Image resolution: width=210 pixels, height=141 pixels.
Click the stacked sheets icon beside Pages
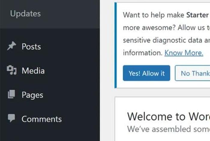click(11, 94)
